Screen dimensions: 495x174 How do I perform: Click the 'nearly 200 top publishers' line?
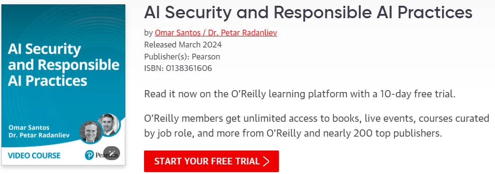click(x=293, y=133)
